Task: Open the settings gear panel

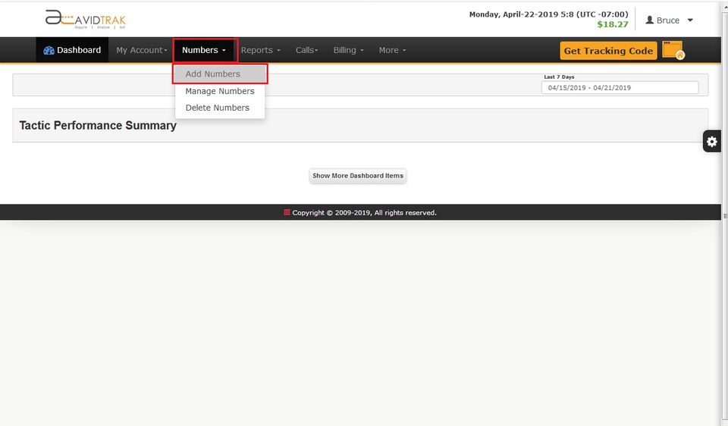Action: 712,141
